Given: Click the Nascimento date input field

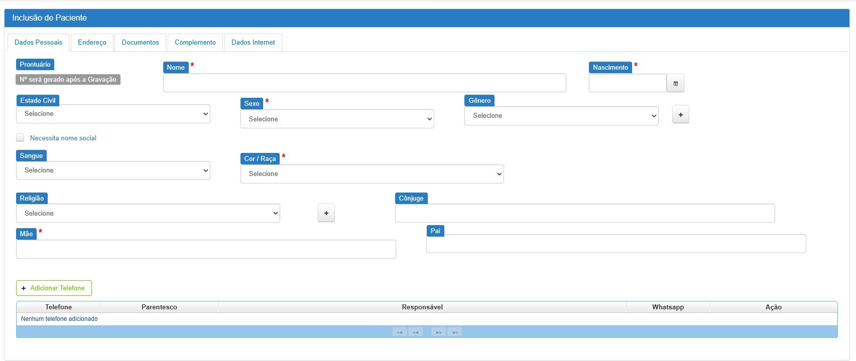Looking at the screenshot, I should [628, 83].
